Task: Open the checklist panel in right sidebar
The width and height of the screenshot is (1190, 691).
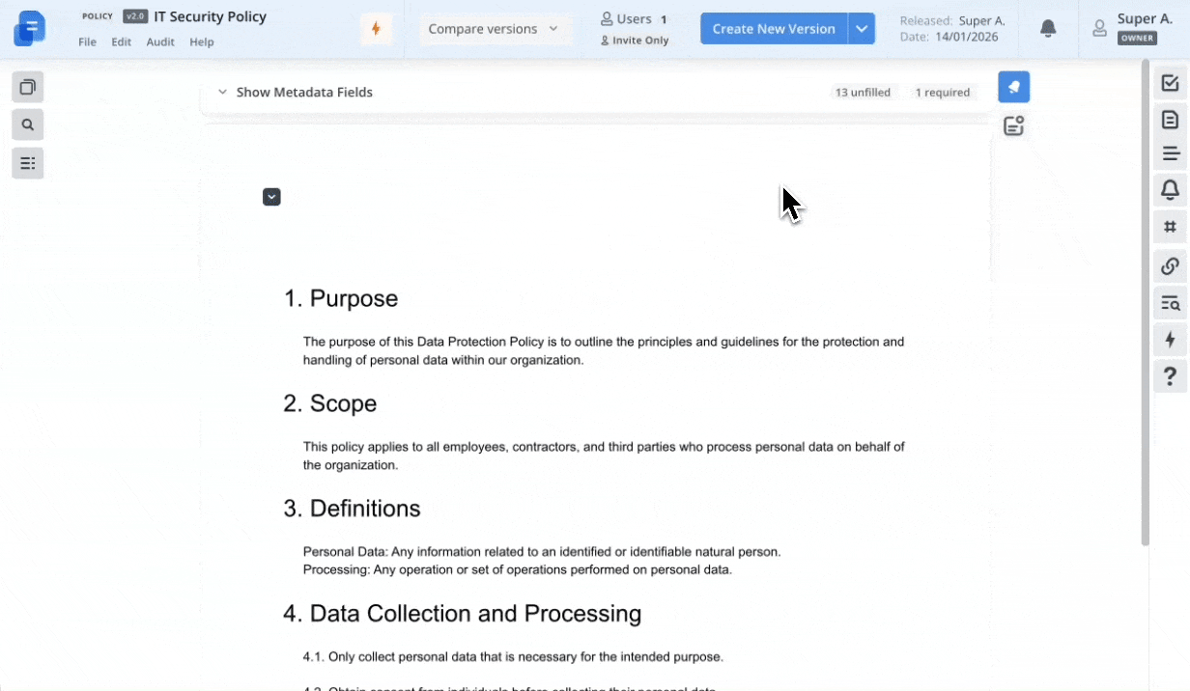Action: pyautogui.click(x=1170, y=83)
